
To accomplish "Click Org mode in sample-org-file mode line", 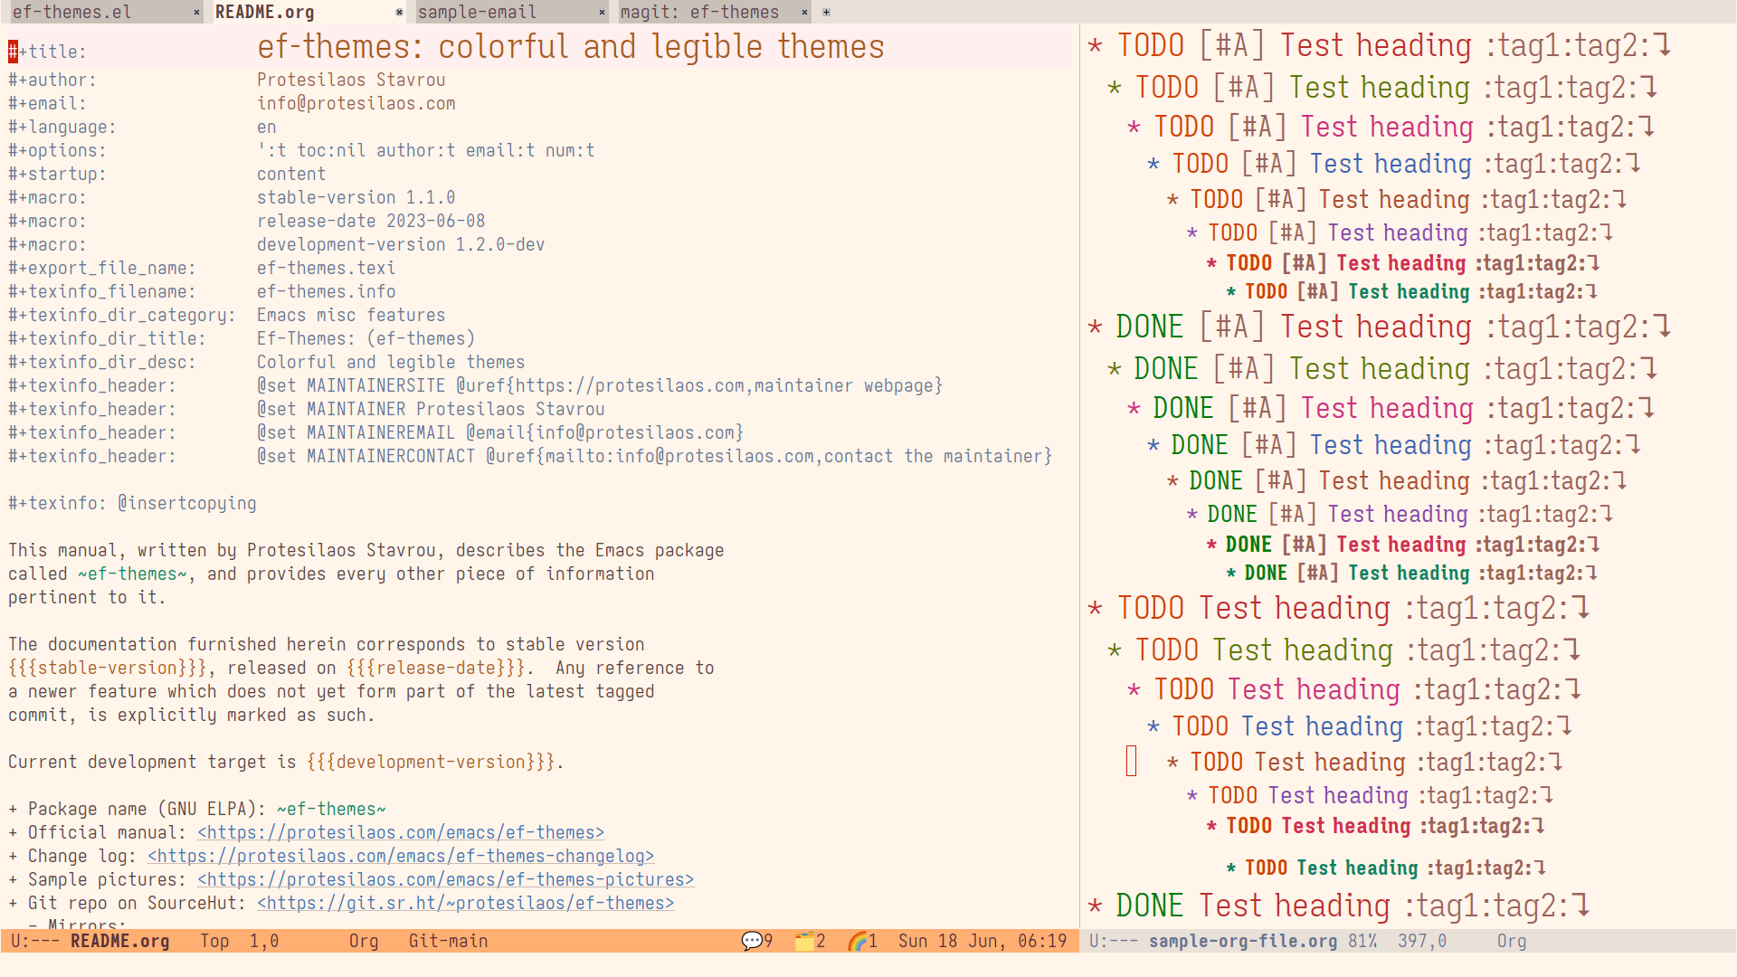I will point(1512,941).
